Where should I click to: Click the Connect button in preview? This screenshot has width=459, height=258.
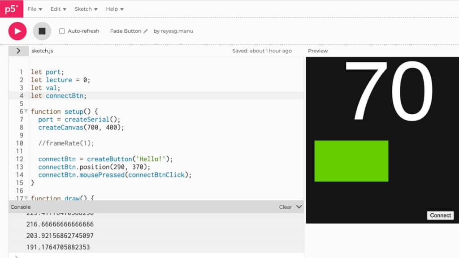(x=440, y=215)
